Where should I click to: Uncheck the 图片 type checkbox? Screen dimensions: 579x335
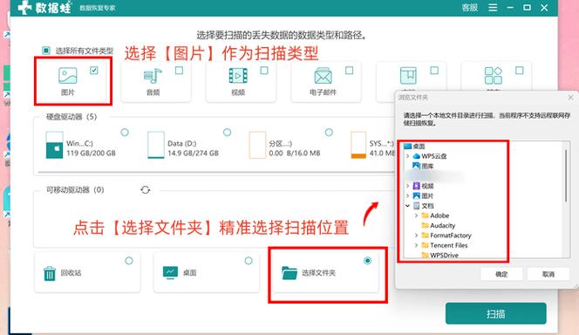tap(94, 70)
